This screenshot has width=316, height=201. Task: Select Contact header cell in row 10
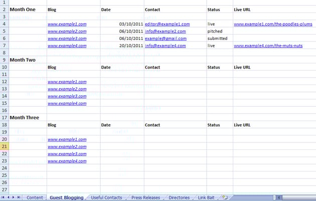[x=175, y=67]
